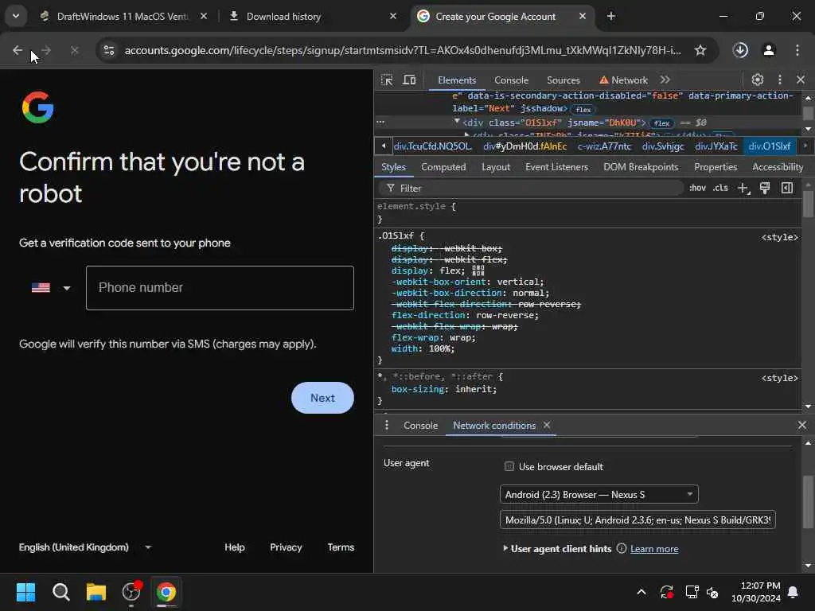The image size is (815, 611).
Task: Toggle element state :hov button
Action: coord(697,188)
